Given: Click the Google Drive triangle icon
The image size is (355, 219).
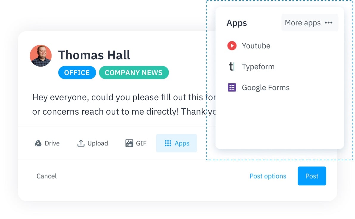Looking at the screenshot, I should coord(38,143).
